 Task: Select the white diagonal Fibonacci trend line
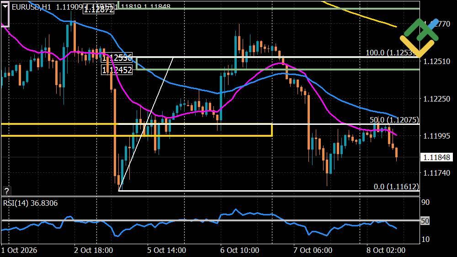tap(146, 124)
